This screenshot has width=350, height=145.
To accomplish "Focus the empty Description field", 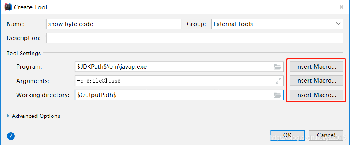I will point(195,38).
